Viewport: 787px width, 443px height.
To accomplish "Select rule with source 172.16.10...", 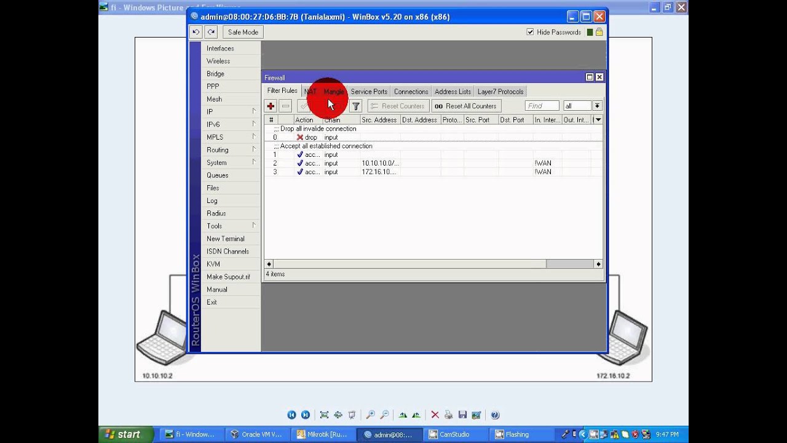I will point(433,172).
